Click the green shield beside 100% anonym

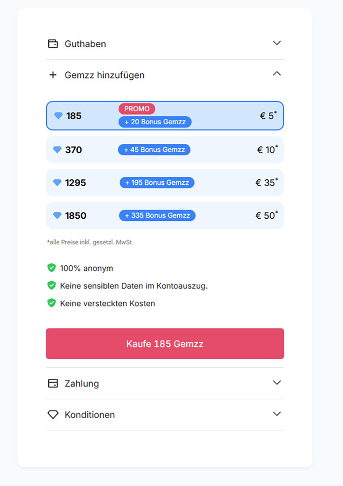point(51,268)
